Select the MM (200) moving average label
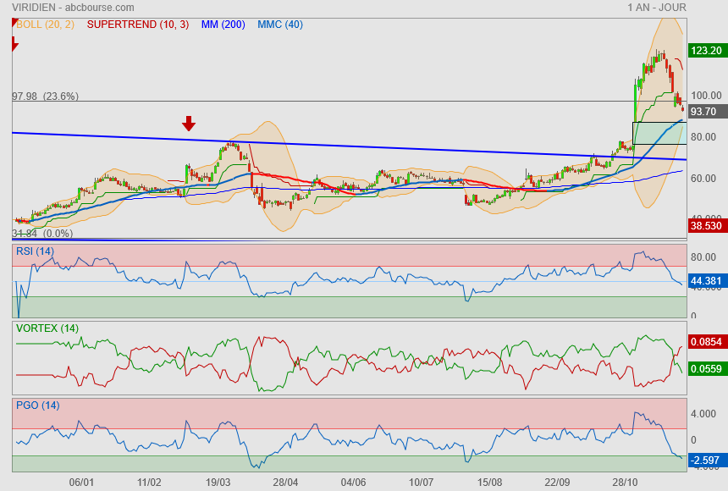The width and height of the screenshot is (728, 491). pyautogui.click(x=223, y=25)
